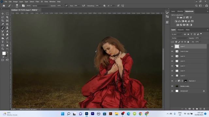The width and height of the screenshot is (209, 117).
Task: Hide Layer 7 visibility eye
Action: (x=172, y=46)
